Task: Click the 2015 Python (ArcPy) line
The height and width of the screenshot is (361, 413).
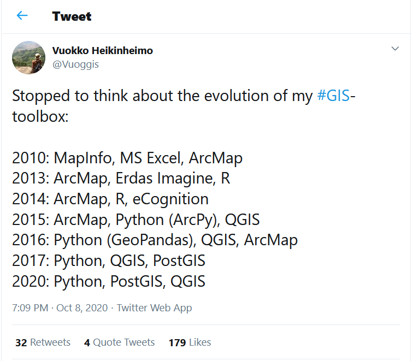Action: [x=136, y=220]
